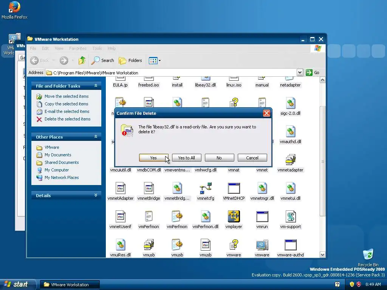Select the vmnetadapter file icon

tap(291, 160)
